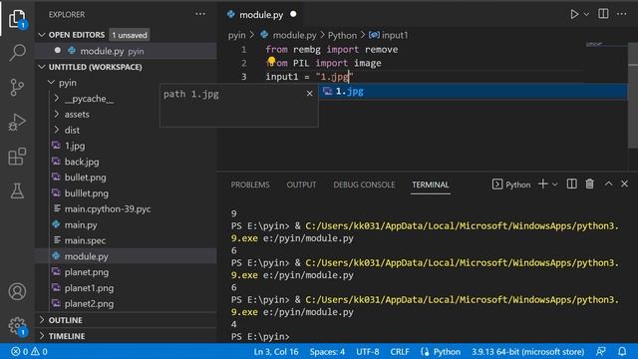Add a new terminal with plus
The width and height of the screenshot is (638, 359).
542,183
